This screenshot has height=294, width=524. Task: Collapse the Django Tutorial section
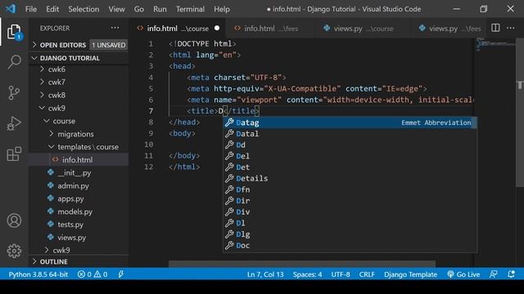79,58
